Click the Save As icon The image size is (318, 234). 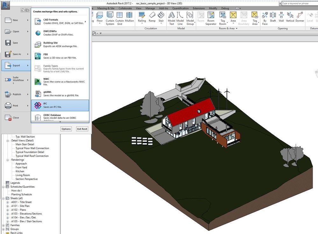pyautogui.click(x=8, y=54)
